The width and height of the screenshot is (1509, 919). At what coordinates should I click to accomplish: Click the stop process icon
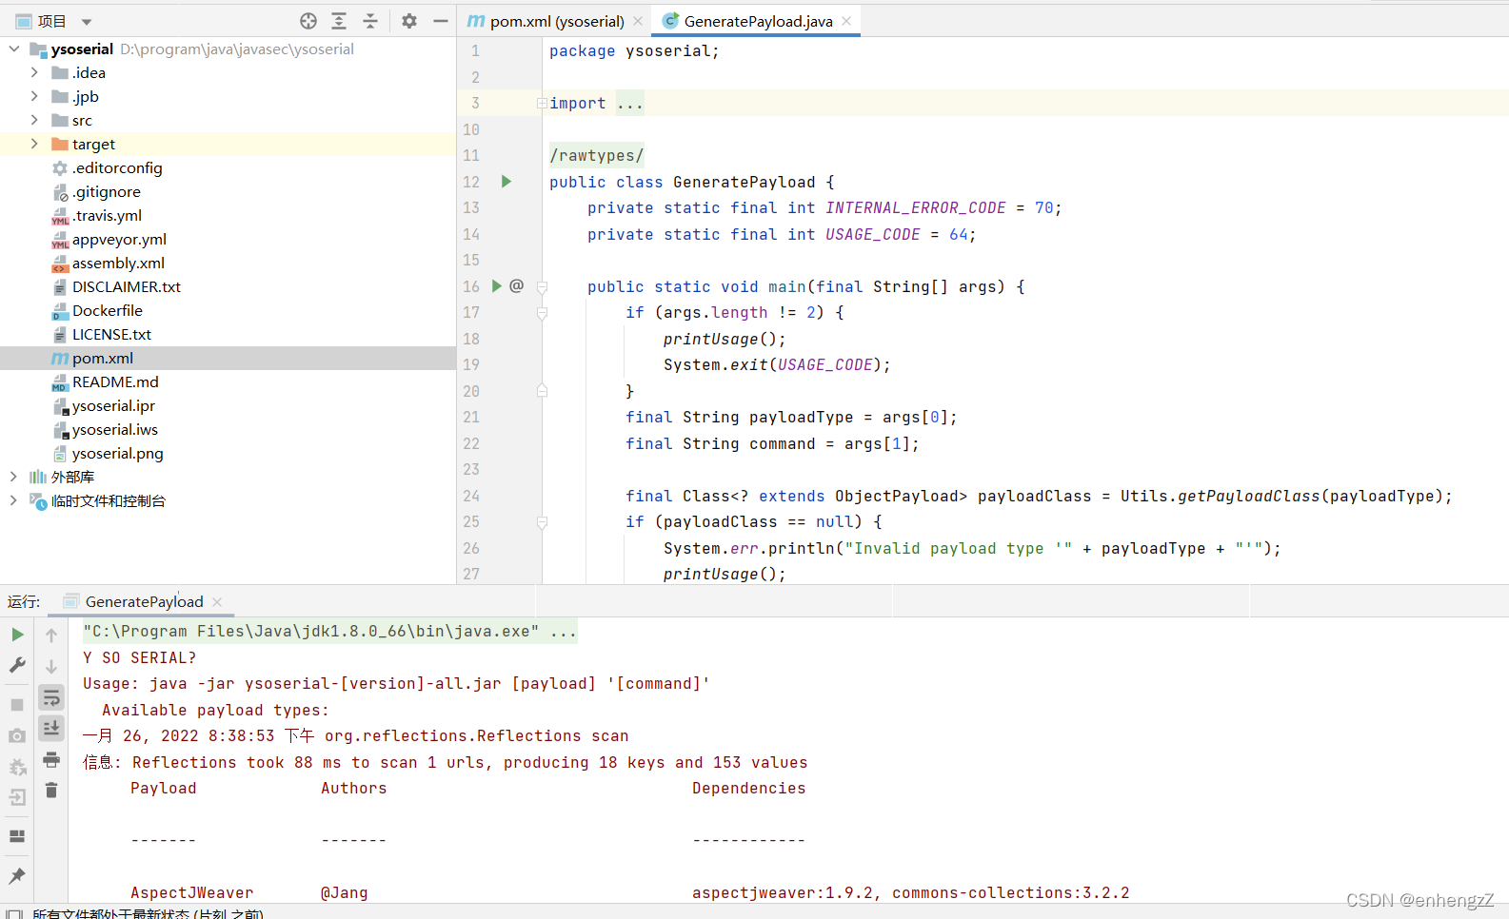[x=17, y=705]
